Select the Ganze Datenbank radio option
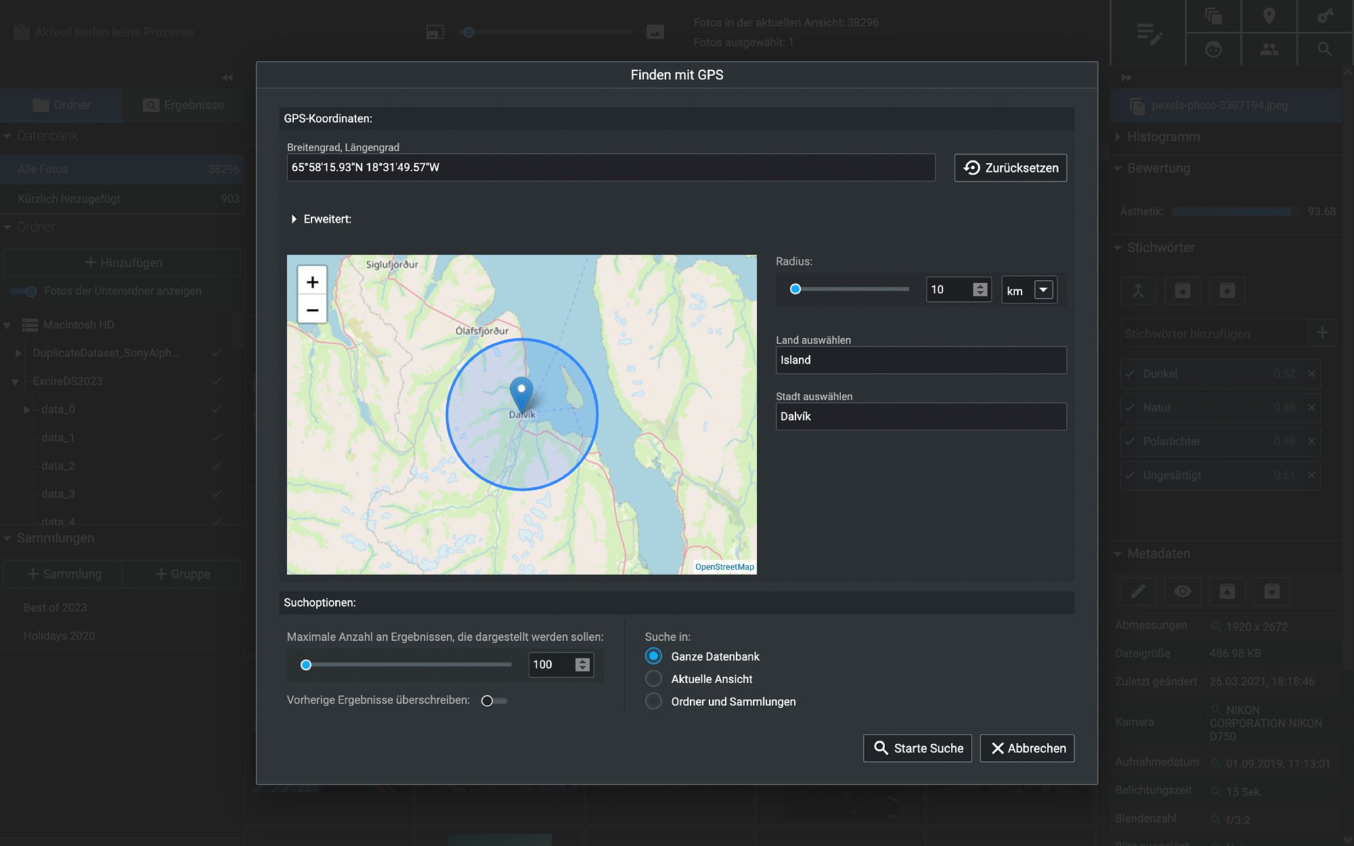Image resolution: width=1354 pixels, height=846 pixels. 653,656
